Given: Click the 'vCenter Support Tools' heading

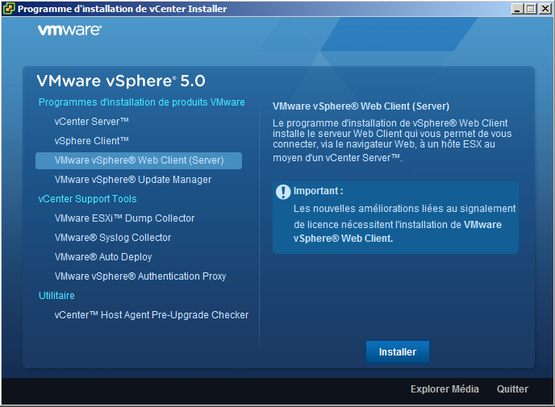Looking at the screenshot, I should pos(87,199).
